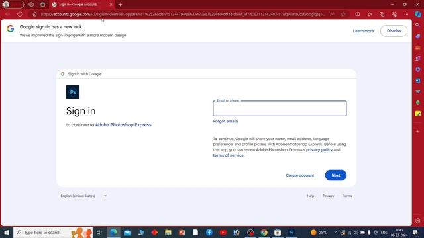Click the Photoshop Express Ps logo
The width and height of the screenshot is (424, 238).
coord(73,92)
